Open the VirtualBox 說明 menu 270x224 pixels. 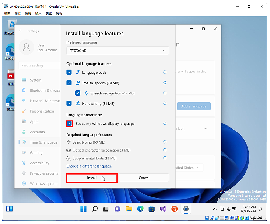(x=59, y=13)
